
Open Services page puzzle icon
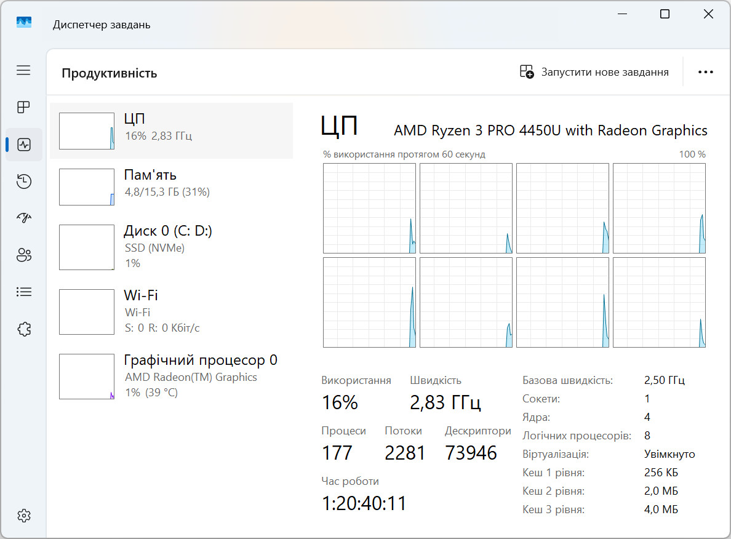click(24, 329)
